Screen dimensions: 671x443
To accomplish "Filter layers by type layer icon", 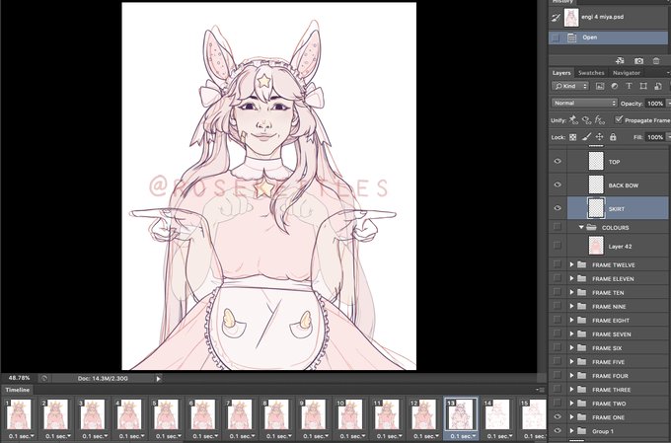I will [630, 86].
